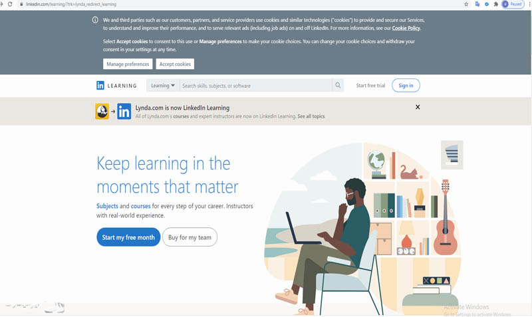The height and width of the screenshot is (317, 532).
Task: Click Accept cookies button
Action: point(175,64)
